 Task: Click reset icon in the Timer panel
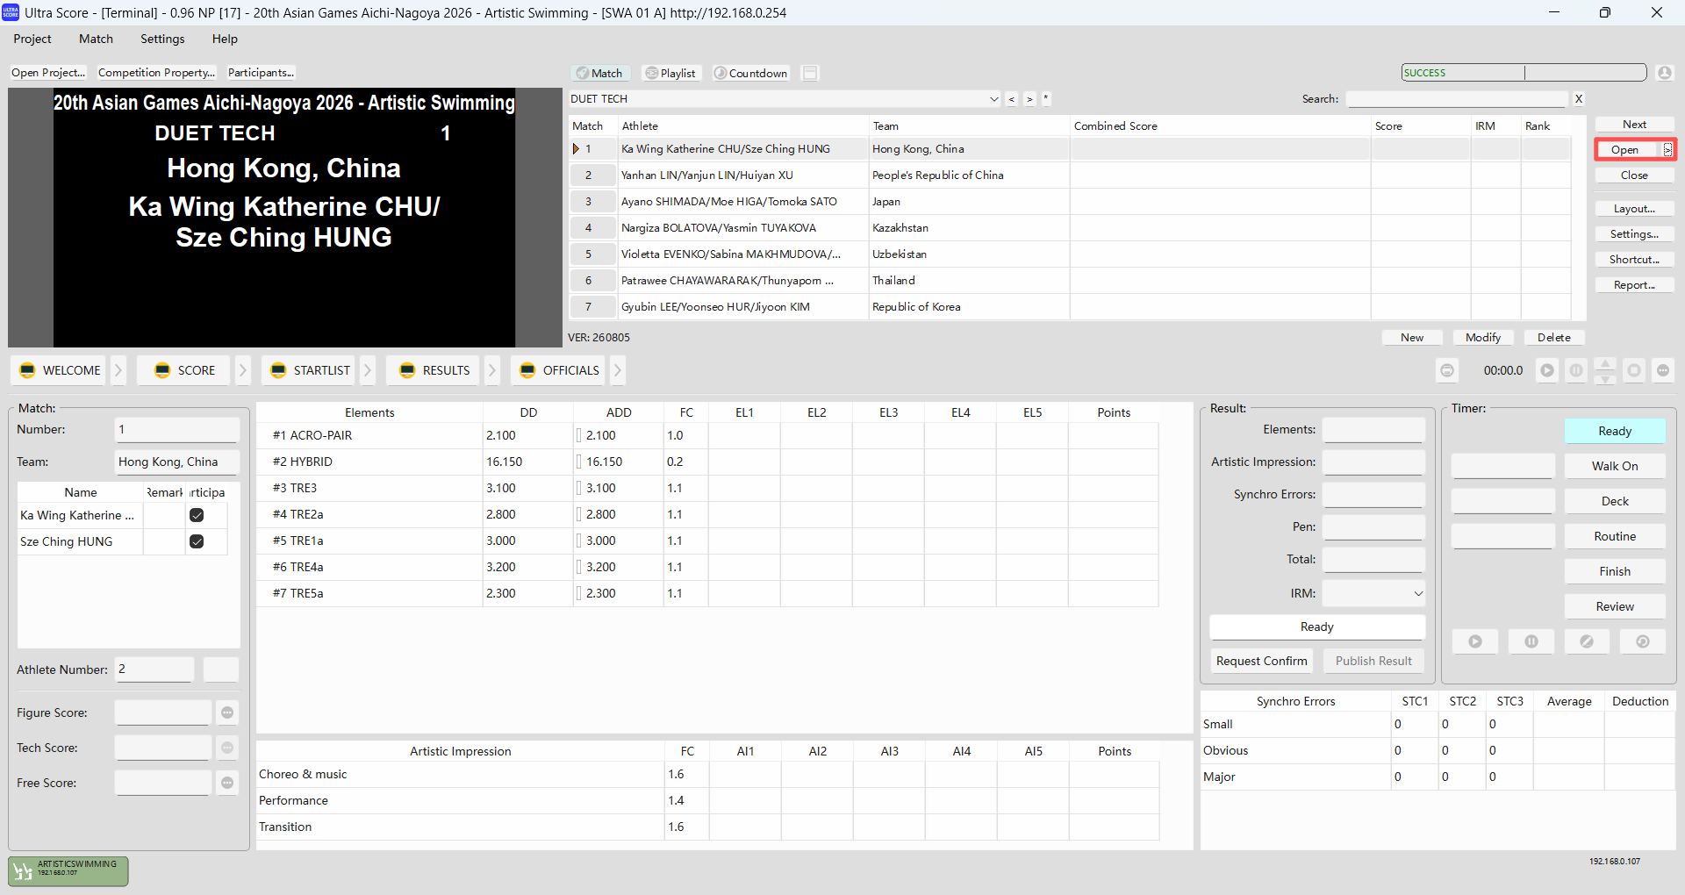[1643, 641]
